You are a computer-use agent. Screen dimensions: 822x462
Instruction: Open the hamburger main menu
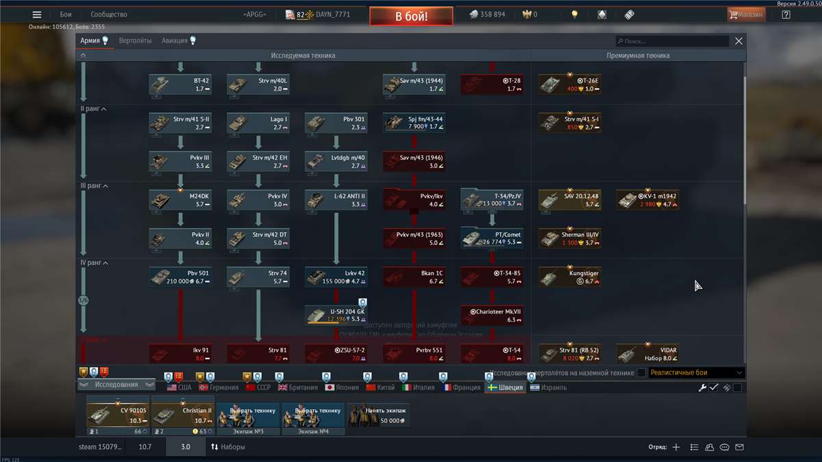37,14
